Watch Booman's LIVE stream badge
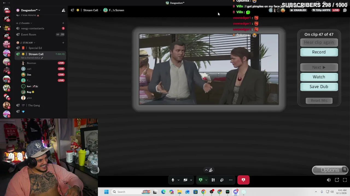This screenshot has height=196, width=350. (x=61, y=63)
